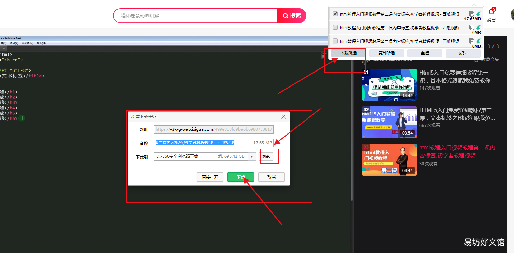Open red title html教程入门视频教程第二课内容标签

pos(457,152)
